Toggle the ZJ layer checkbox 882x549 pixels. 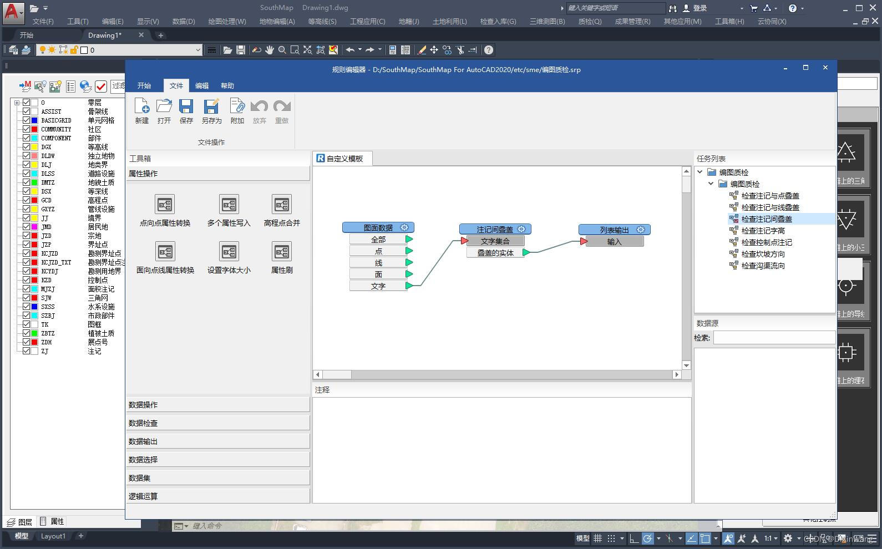[26, 351]
